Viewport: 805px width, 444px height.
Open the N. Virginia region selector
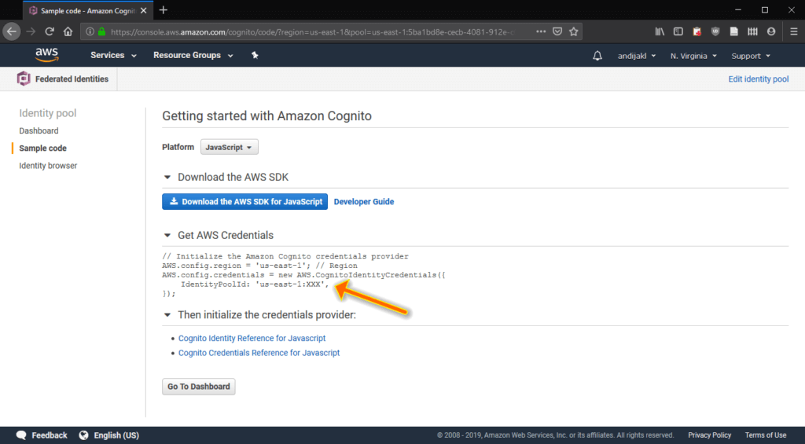click(x=693, y=56)
